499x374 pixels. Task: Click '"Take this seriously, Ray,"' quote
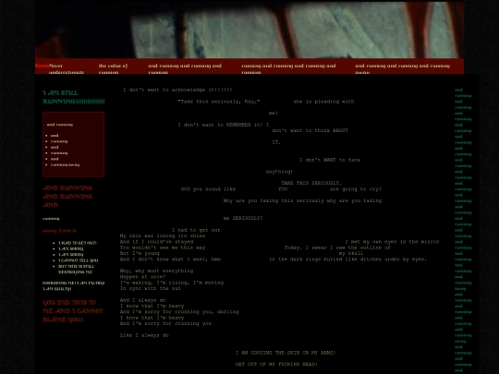click(x=219, y=102)
